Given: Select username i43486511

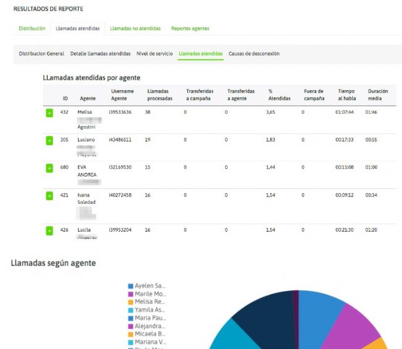Looking at the screenshot, I should (120, 140).
